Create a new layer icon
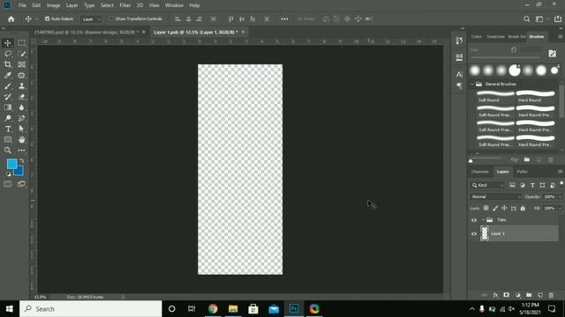Screen dimensions: 565x317 pyautogui.click(x=539, y=295)
